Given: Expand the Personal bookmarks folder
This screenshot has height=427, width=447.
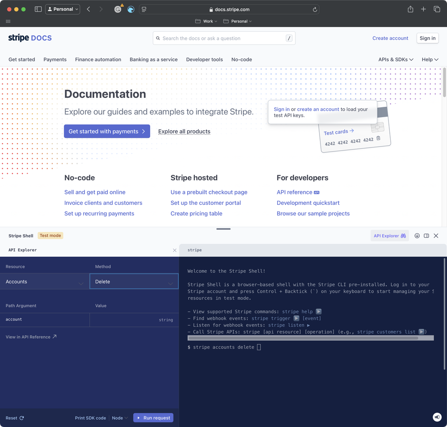Looking at the screenshot, I should [x=237, y=21].
